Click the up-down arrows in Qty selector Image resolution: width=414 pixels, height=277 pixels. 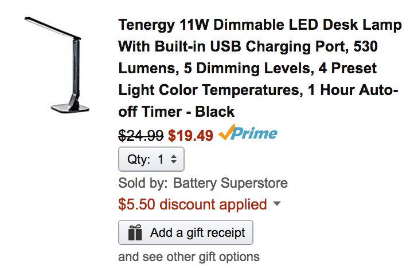point(174,159)
